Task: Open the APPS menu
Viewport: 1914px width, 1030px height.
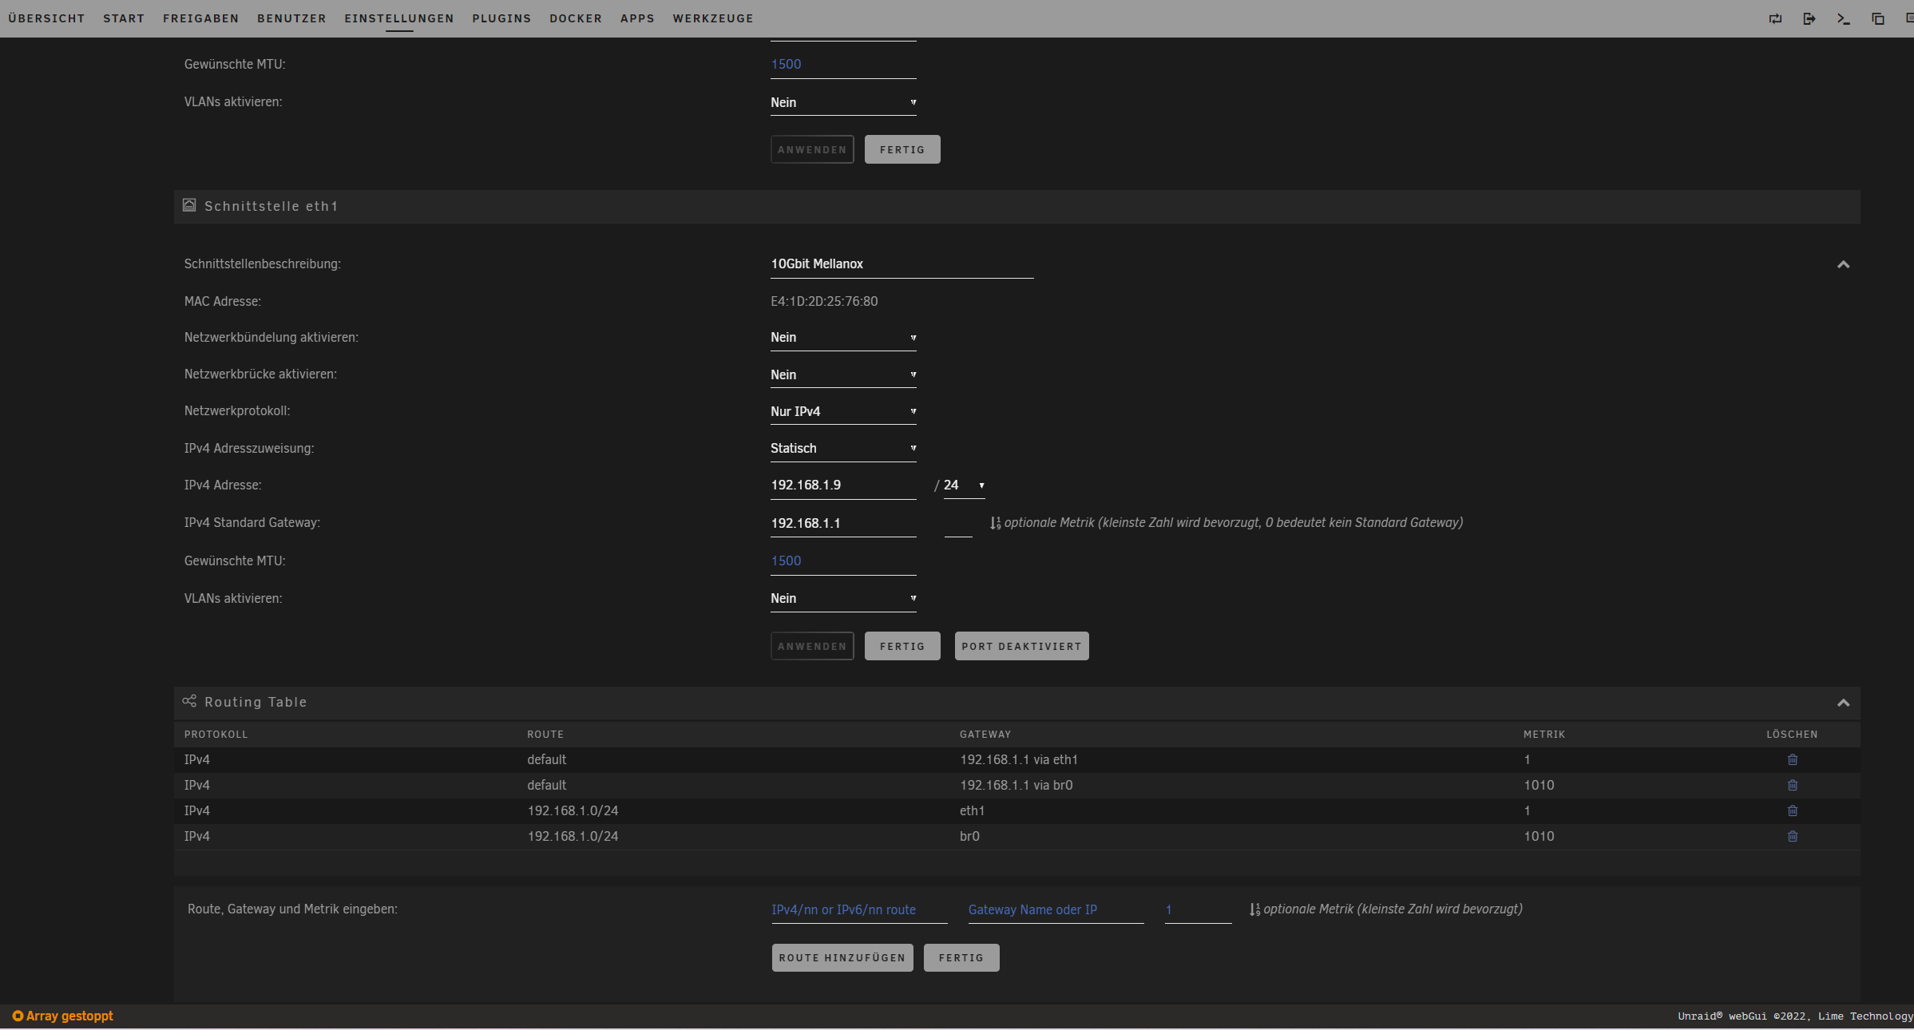Action: pyautogui.click(x=637, y=18)
